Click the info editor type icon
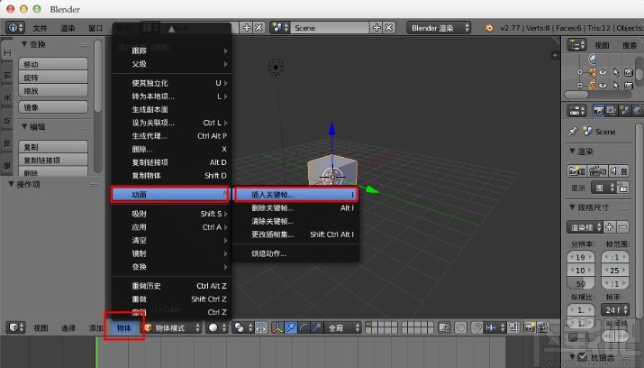Screen dimensions: 644x368 pos(15,28)
